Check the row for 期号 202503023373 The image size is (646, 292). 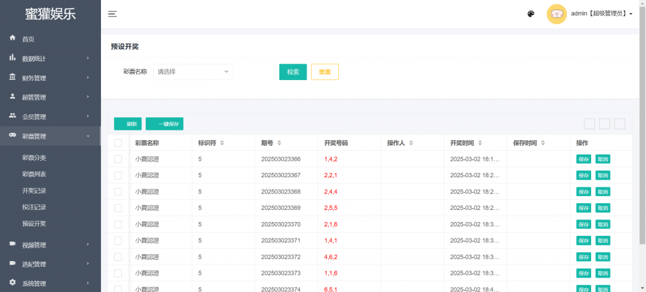tap(118, 273)
